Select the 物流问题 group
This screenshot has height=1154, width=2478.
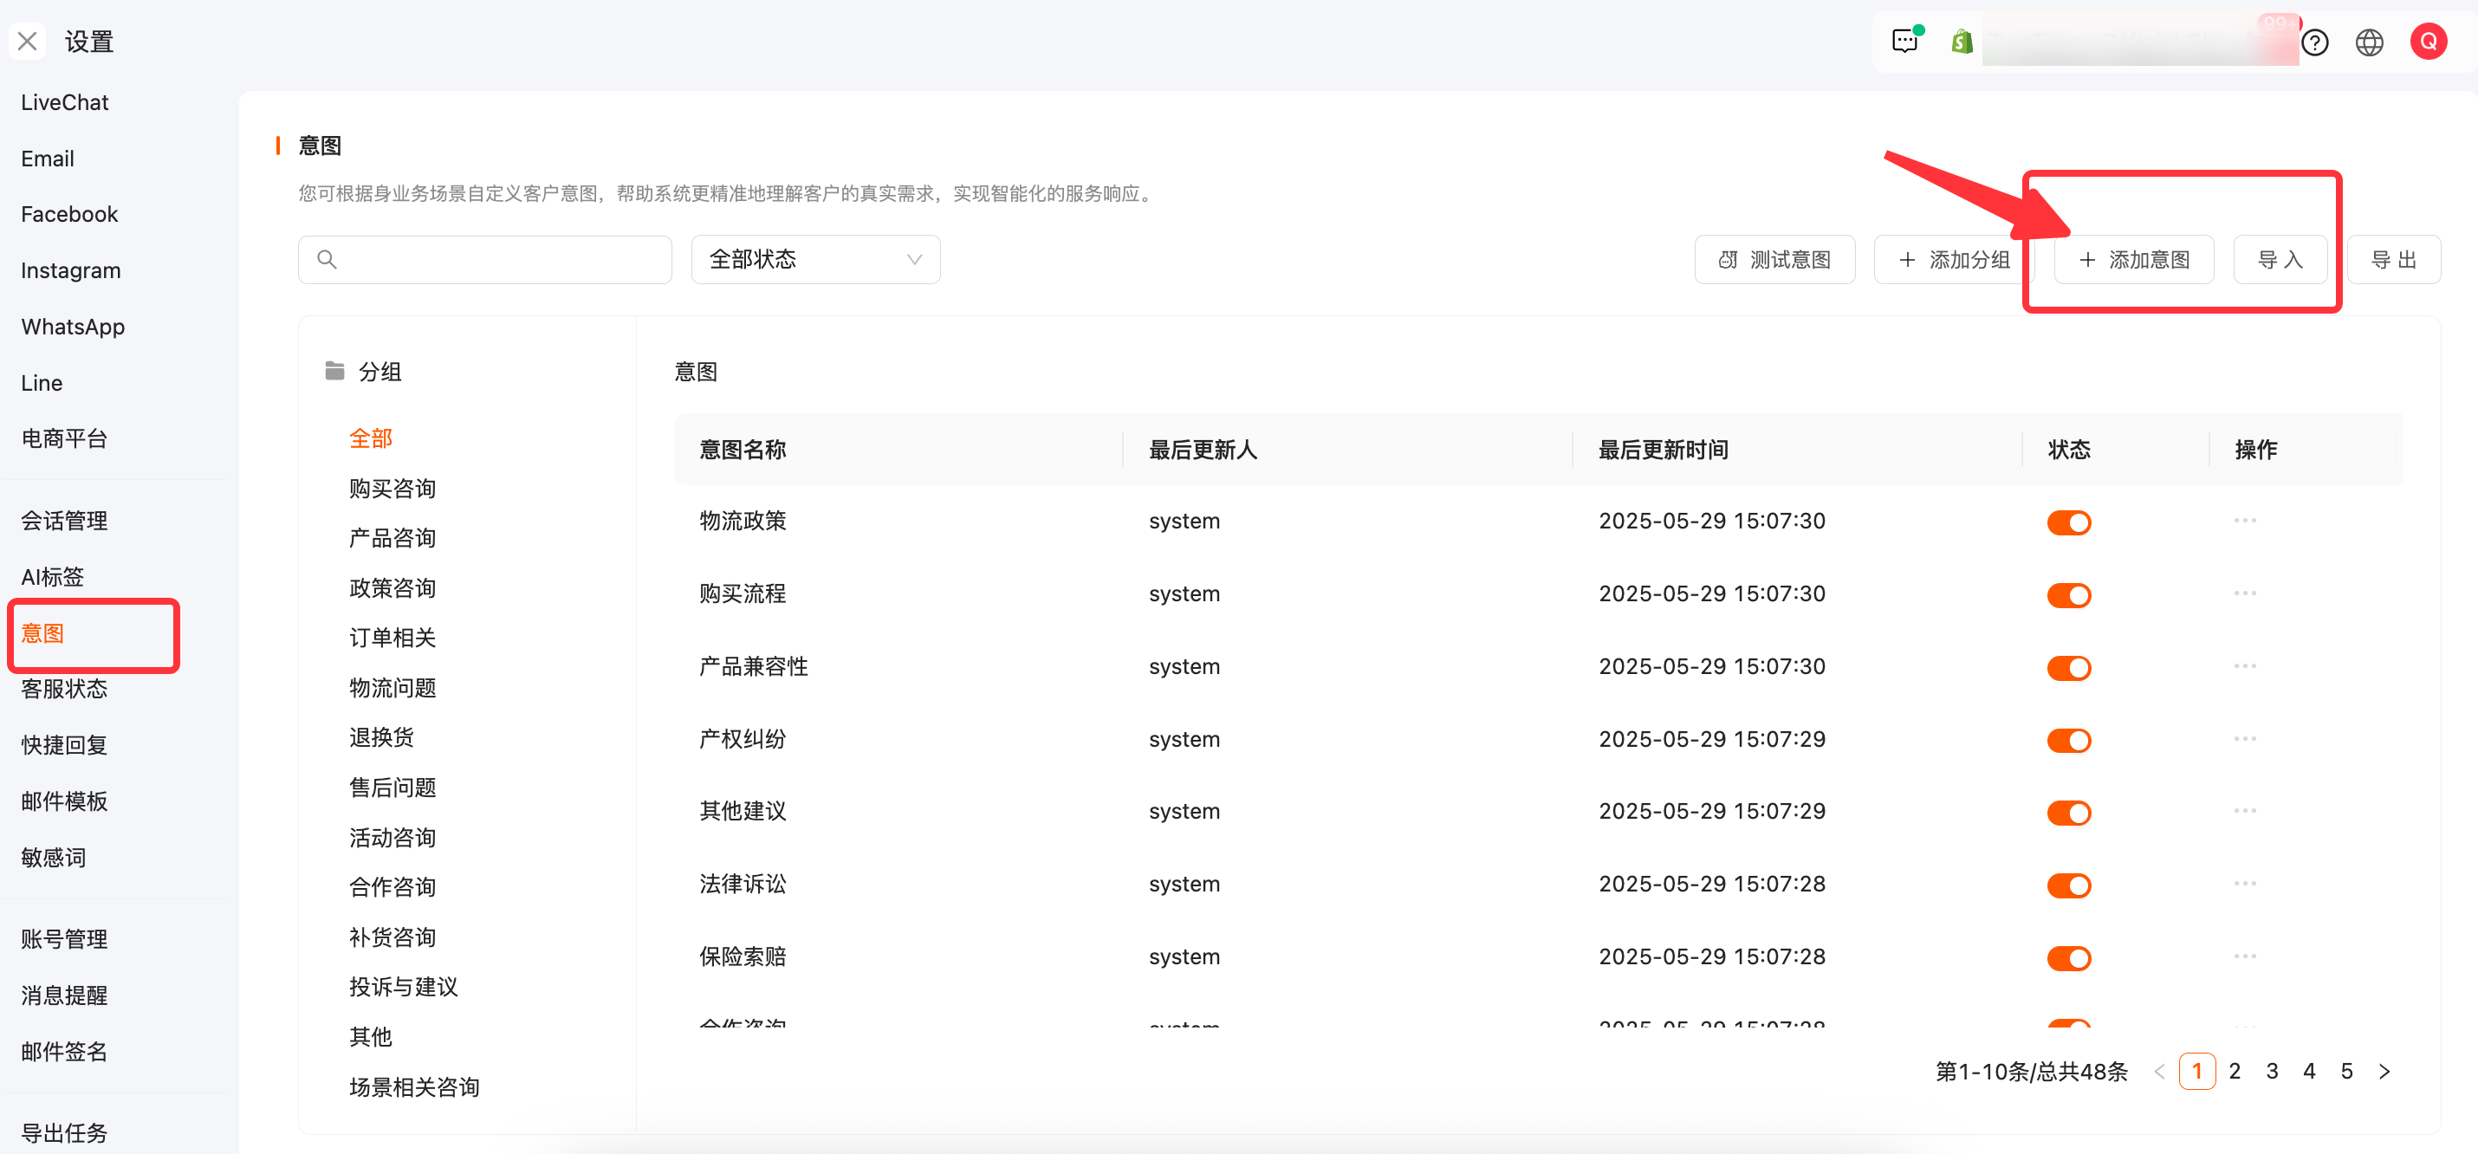392,689
